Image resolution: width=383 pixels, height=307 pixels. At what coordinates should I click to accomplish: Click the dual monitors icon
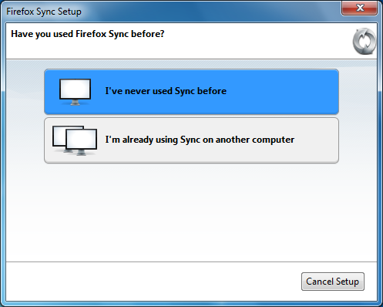(x=75, y=140)
